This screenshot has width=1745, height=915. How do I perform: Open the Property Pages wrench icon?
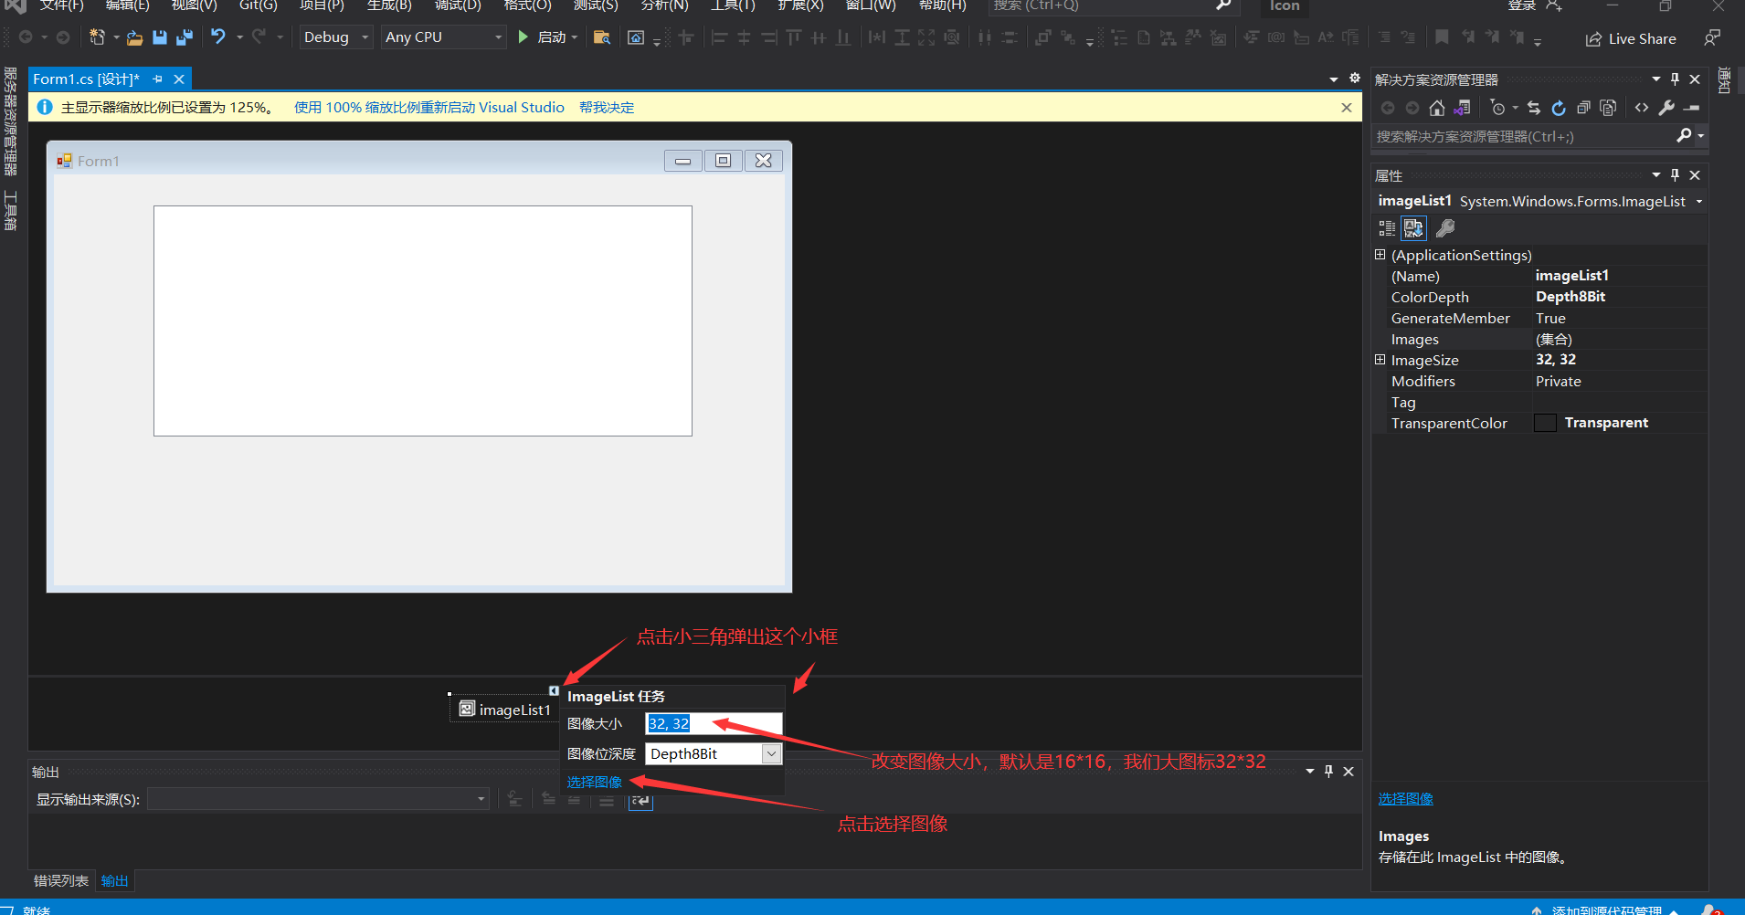[1445, 228]
